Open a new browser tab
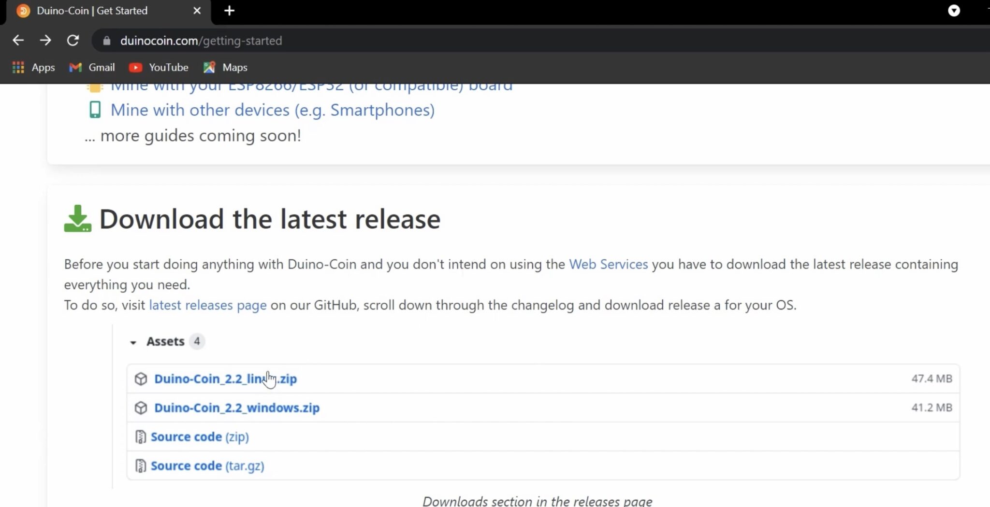This screenshot has width=990, height=507. click(x=229, y=11)
